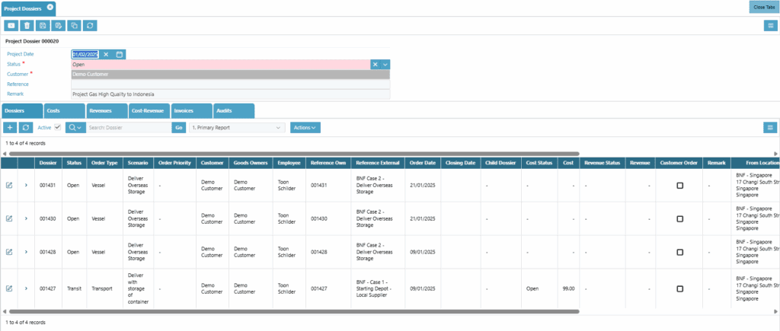This screenshot has height=331, width=780.
Task: Check Customer Order box for dossier 001427
Action: pyautogui.click(x=679, y=288)
